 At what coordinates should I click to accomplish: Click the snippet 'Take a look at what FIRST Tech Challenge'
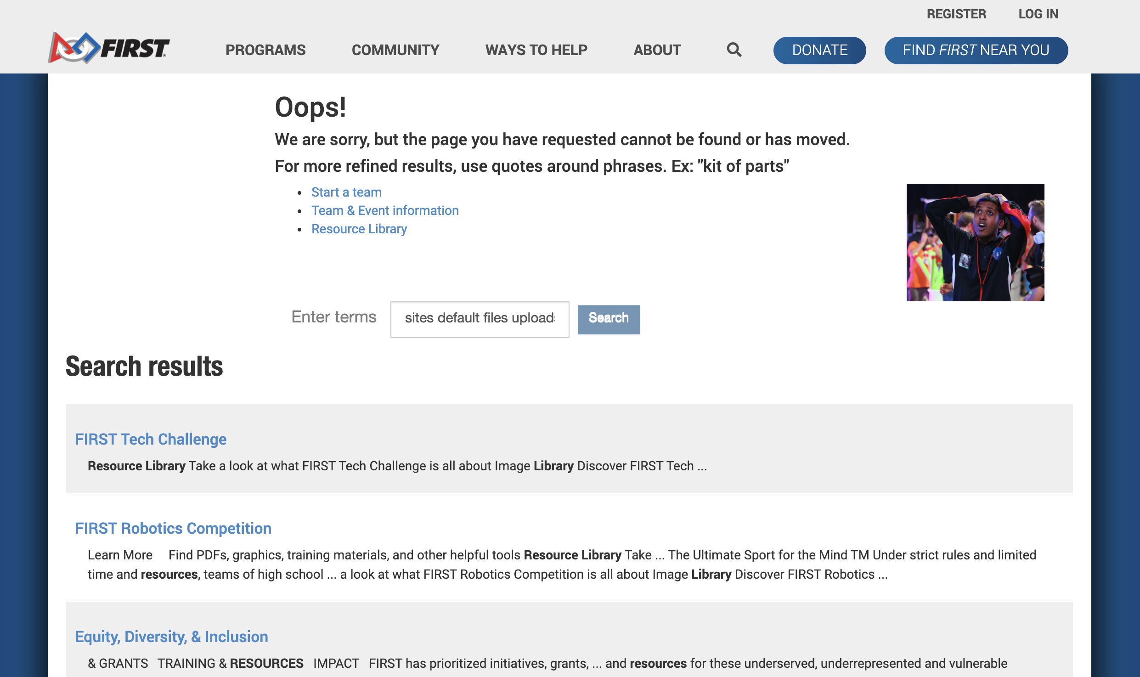307,466
